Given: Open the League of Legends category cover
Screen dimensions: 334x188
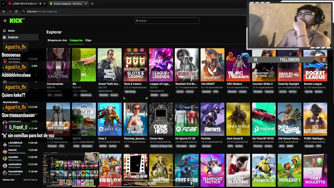Looking at the screenshot, I should (x=161, y=64).
